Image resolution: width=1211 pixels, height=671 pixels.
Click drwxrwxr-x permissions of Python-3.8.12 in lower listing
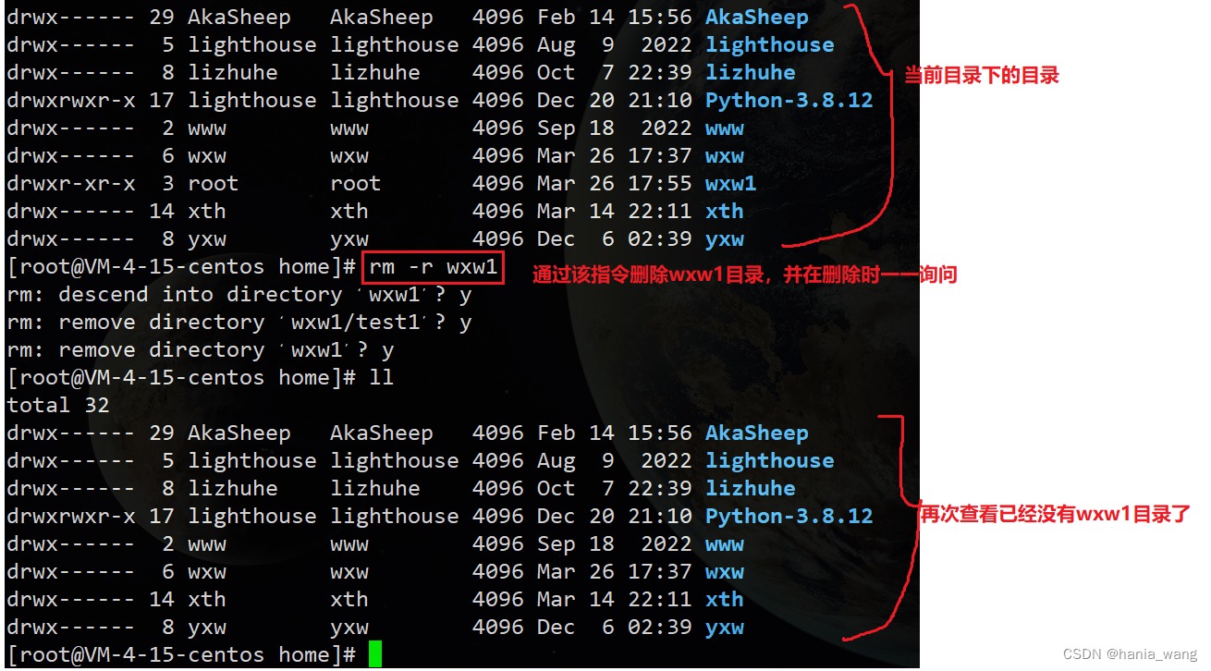pyautogui.click(x=70, y=517)
